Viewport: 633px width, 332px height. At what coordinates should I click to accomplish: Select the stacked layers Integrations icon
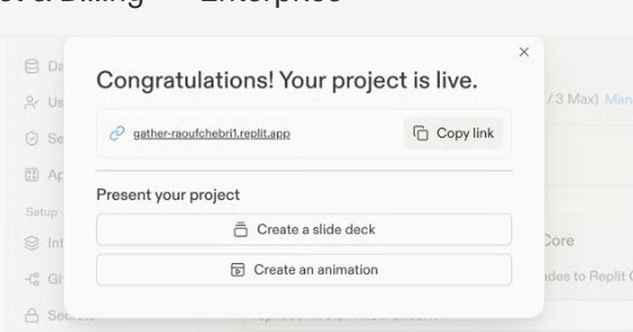coord(32,243)
